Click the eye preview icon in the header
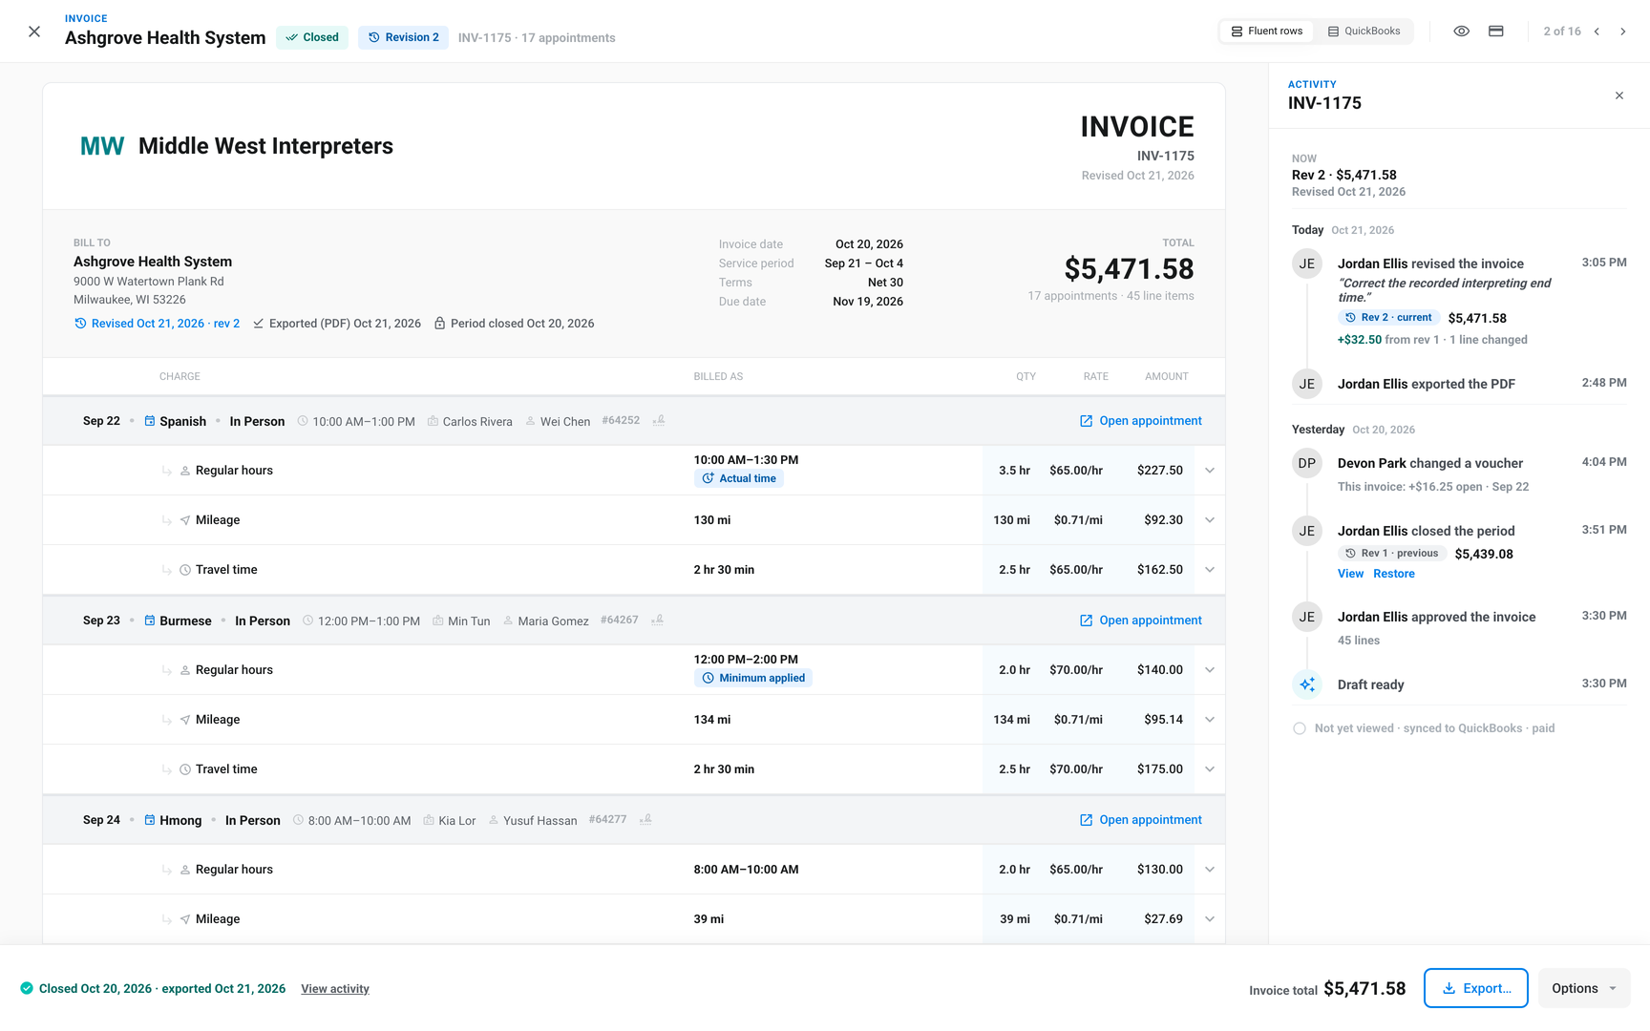 point(1461,32)
